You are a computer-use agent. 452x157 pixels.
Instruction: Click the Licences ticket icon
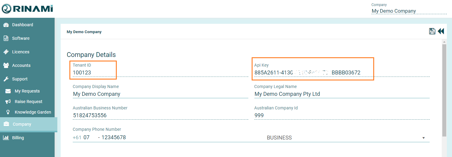click(x=6, y=52)
